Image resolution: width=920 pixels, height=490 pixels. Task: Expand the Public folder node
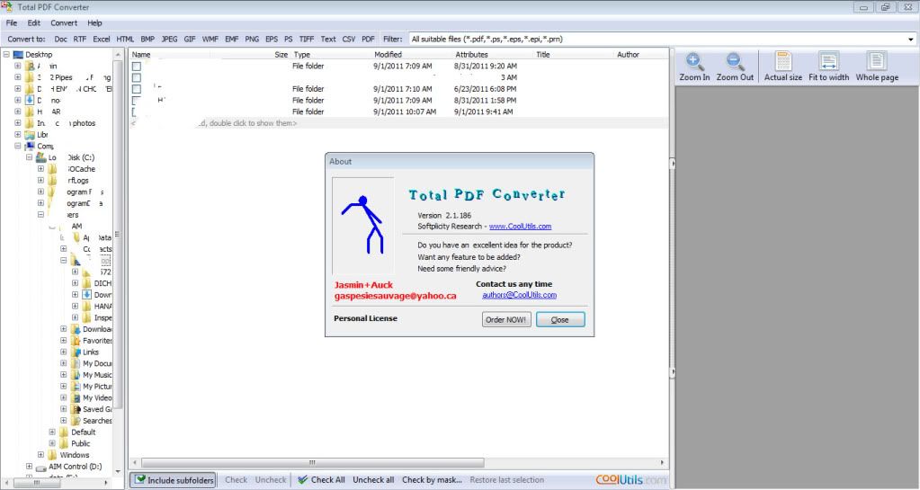click(x=51, y=443)
